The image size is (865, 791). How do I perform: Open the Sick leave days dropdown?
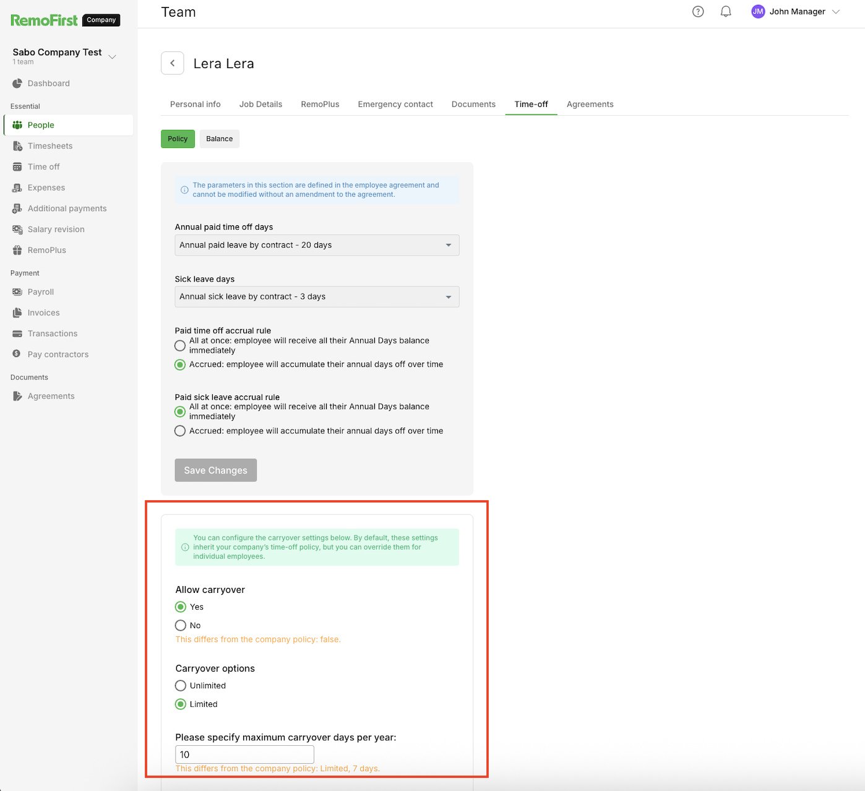317,296
